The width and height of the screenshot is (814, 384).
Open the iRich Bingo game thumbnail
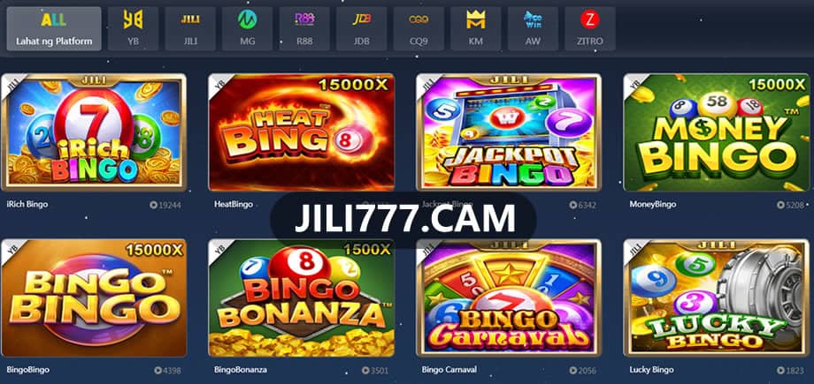point(94,132)
